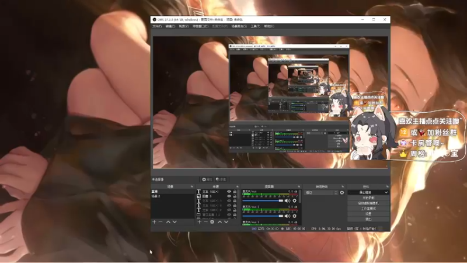Open the 帮助(H) menu
467x263 pixels.
pos(269,26)
